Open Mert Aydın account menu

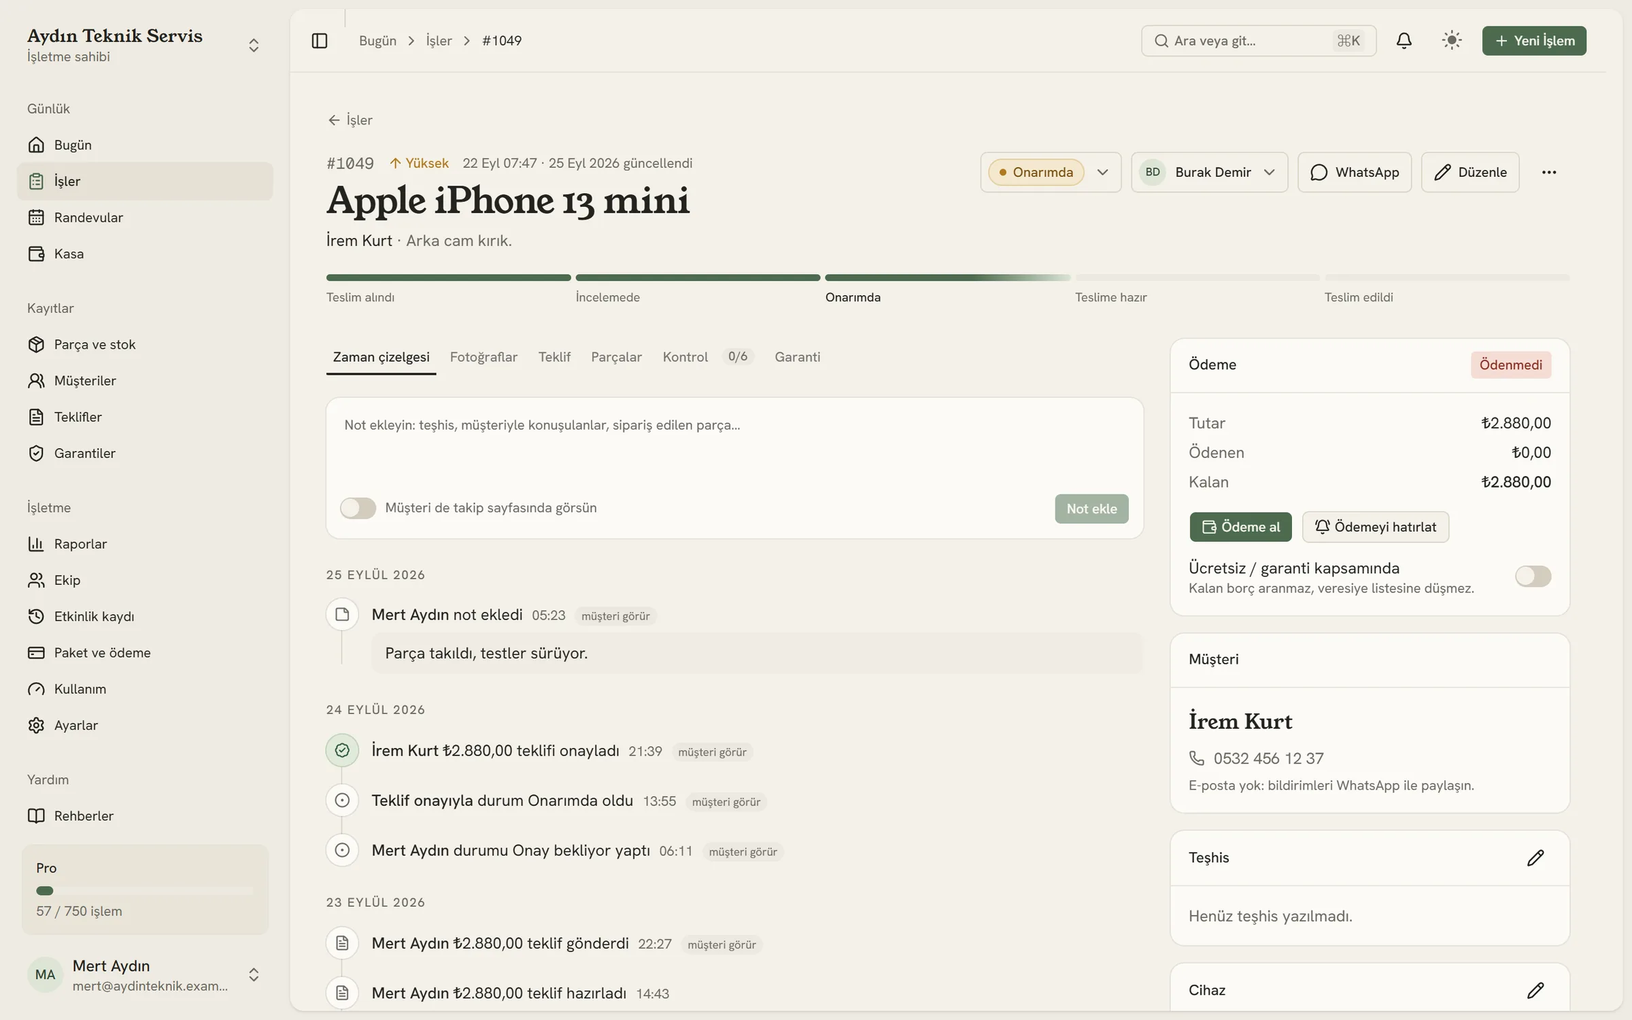tap(145, 975)
